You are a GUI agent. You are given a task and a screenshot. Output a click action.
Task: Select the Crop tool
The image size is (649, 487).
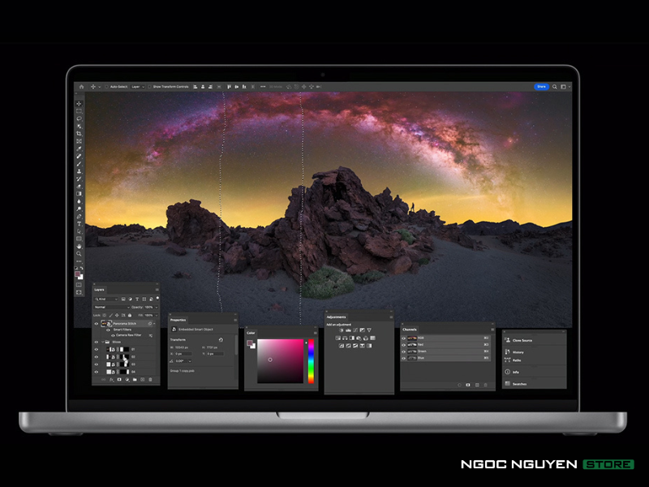tap(79, 134)
